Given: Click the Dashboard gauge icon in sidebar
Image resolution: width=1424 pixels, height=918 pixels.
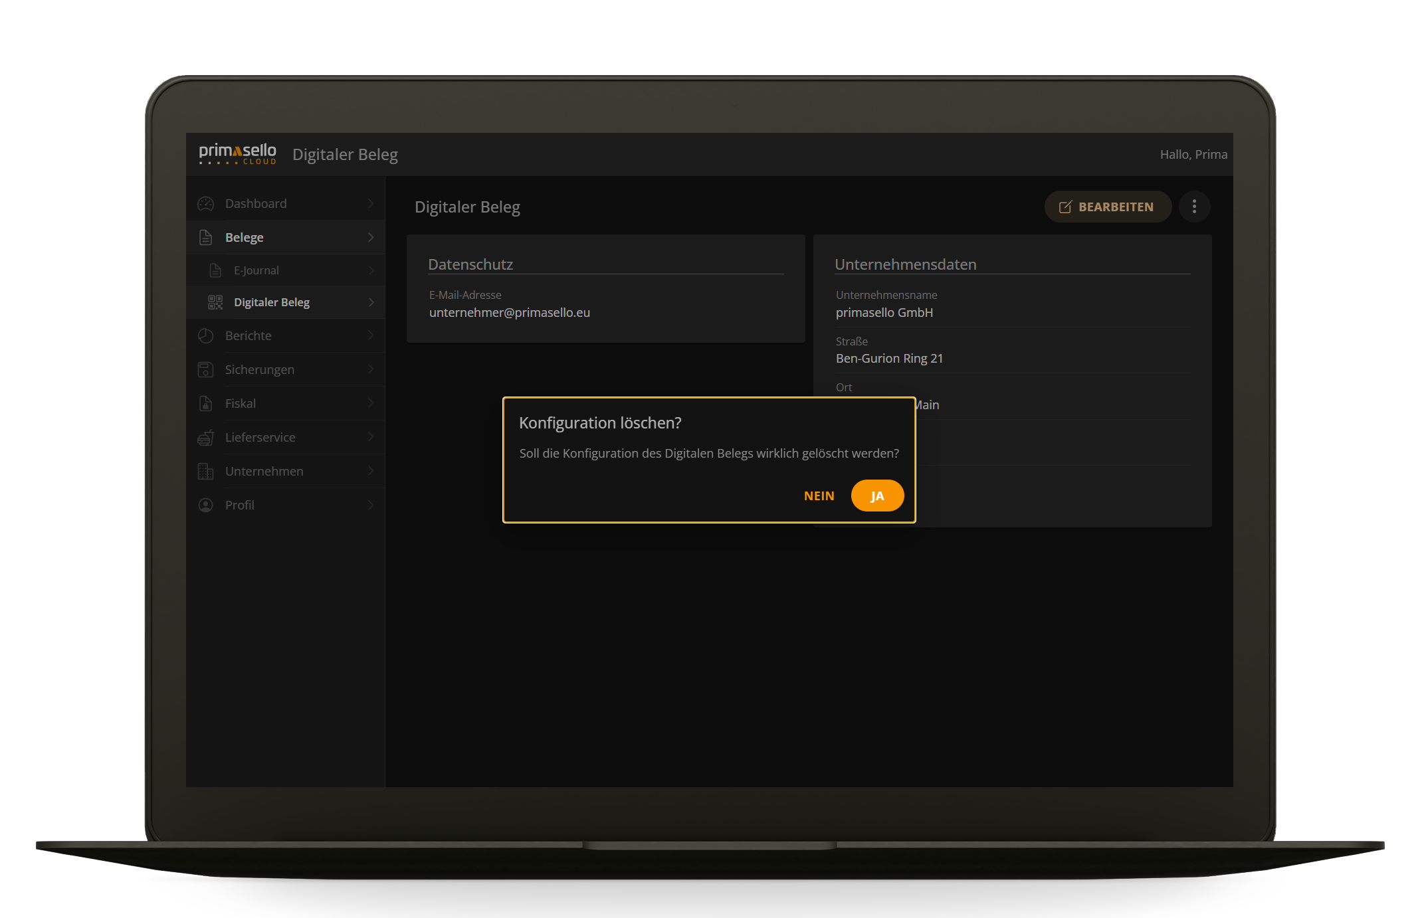Looking at the screenshot, I should point(206,204).
